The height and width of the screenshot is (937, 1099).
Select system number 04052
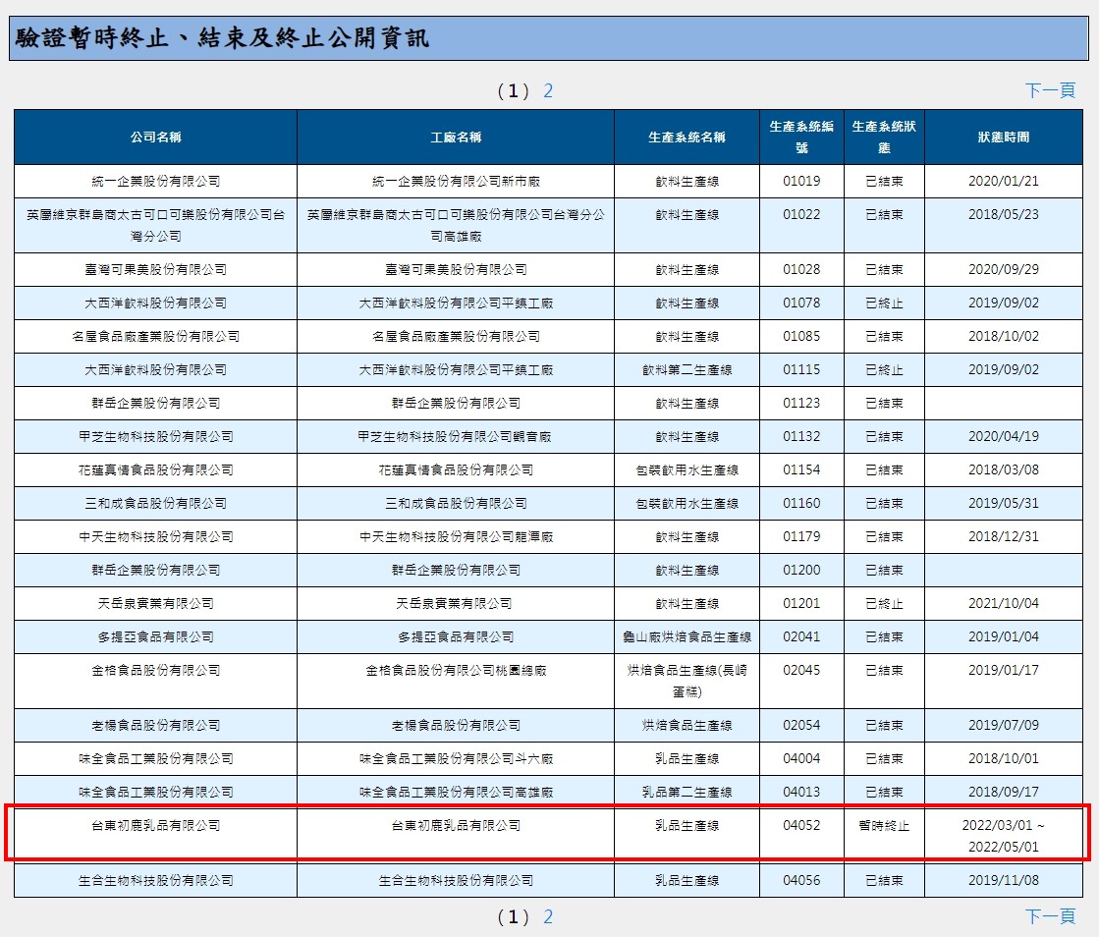[801, 836]
